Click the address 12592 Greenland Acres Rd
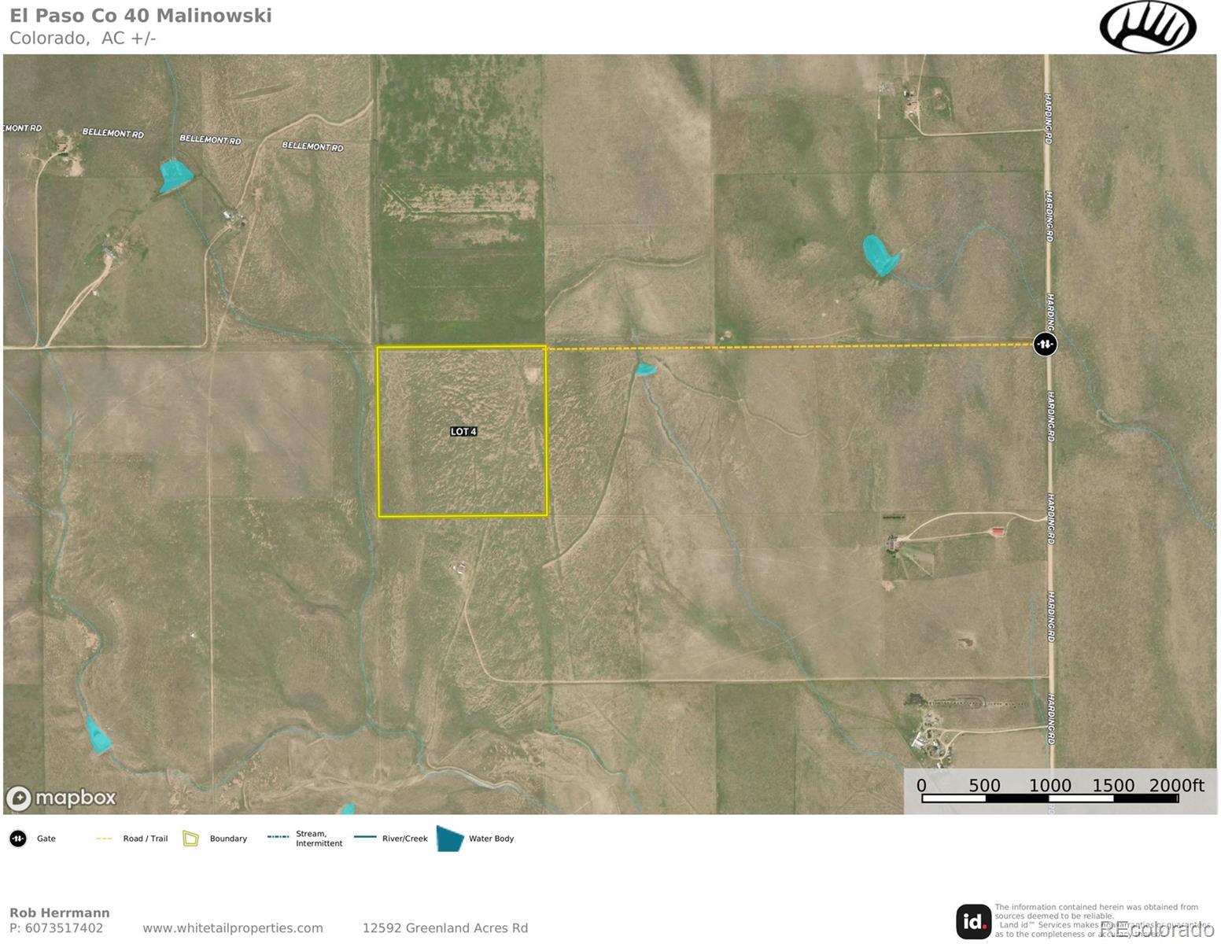The width and height of the screenshot is (1221, 944). 445,928
